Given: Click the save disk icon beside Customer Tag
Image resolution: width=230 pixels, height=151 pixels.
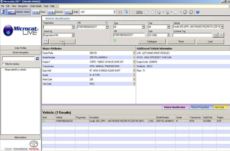Looking at the screenshot, I should 216,35.
